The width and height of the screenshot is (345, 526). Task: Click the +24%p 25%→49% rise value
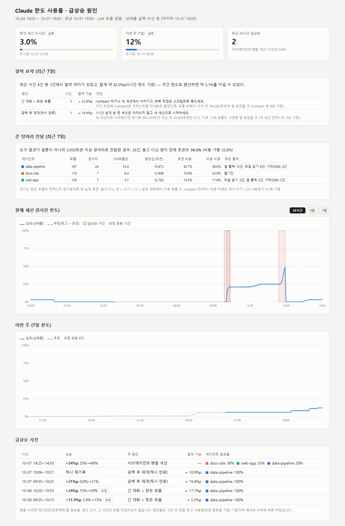coord(82,463)
